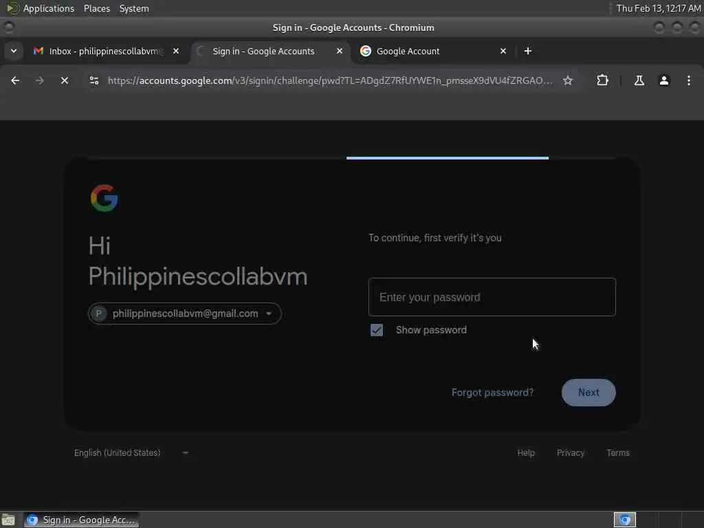Click the Show password label
Screen dimensions: 704x528
click(x=431, y=330)
